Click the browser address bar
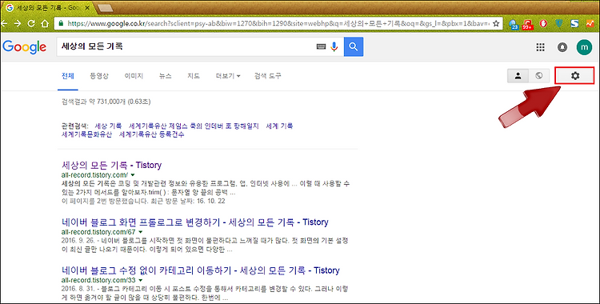The height and width of the screenshot is (304, 600). (x=278, y=23)
